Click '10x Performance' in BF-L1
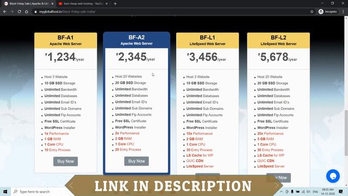348x196 pixels. point(200,133)
